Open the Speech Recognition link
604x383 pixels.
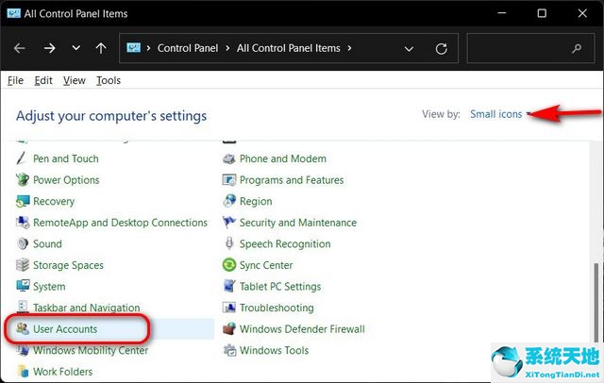click(285, 243)
